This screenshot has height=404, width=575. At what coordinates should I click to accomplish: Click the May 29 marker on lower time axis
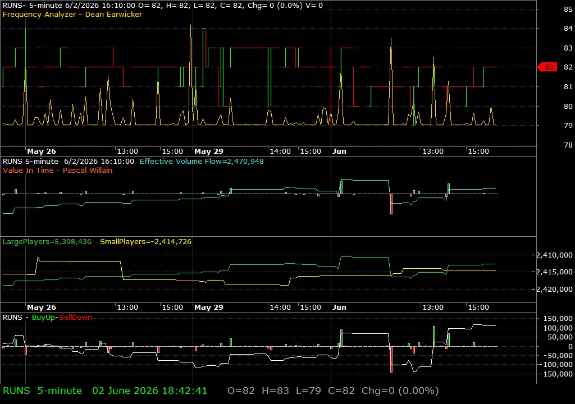(x=209, y=307)
